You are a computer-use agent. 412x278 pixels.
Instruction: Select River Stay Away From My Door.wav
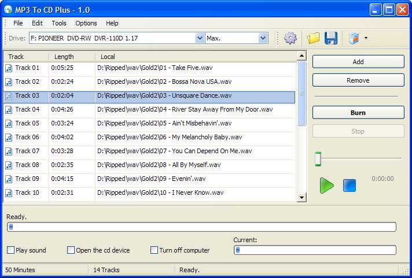coord(149,110)
